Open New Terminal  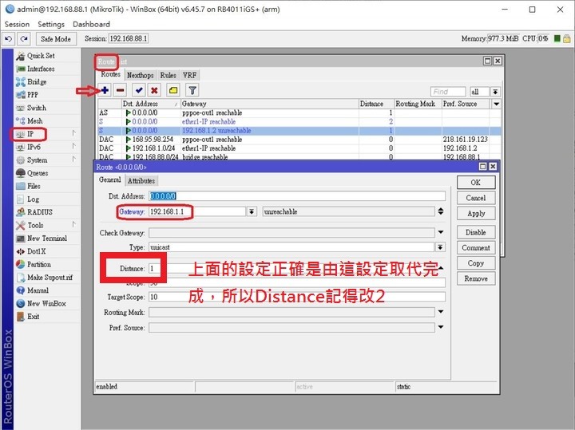point(47,238)
